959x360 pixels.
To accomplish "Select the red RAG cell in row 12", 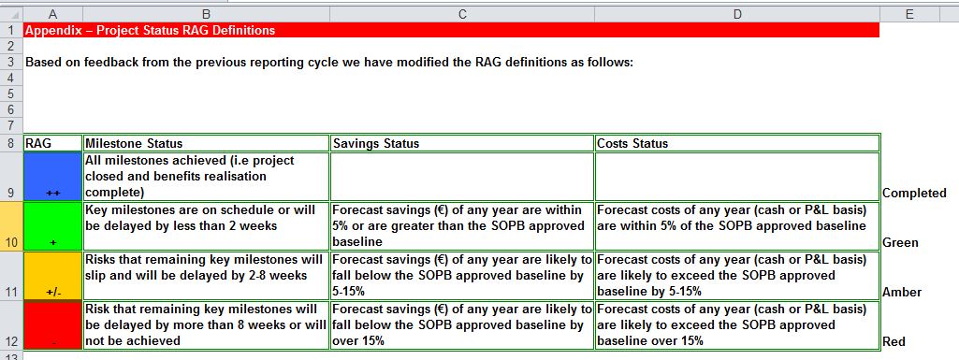I will (x=52, y=325).
